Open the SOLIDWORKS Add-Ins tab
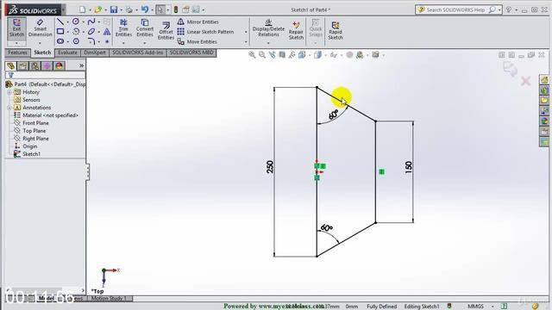Viewport: 552px width, 310px height. [x=138, y=53]
